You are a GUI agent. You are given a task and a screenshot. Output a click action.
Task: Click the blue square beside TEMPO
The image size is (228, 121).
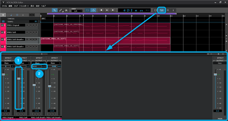click(3, 22)
